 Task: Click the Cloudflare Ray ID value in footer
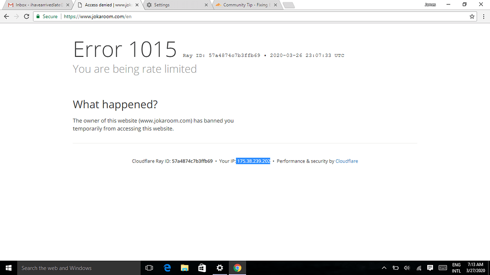click(192, 161)
